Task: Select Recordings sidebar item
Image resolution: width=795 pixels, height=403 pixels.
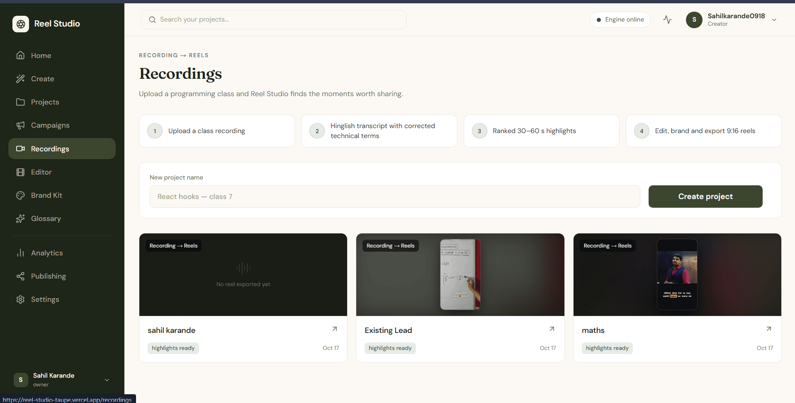Action: click(x=62, y=149)
